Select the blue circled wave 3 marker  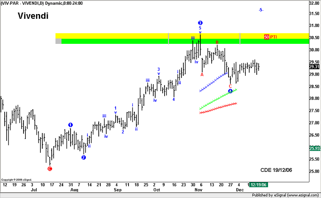pyautogui.click(x=200, y=23)
